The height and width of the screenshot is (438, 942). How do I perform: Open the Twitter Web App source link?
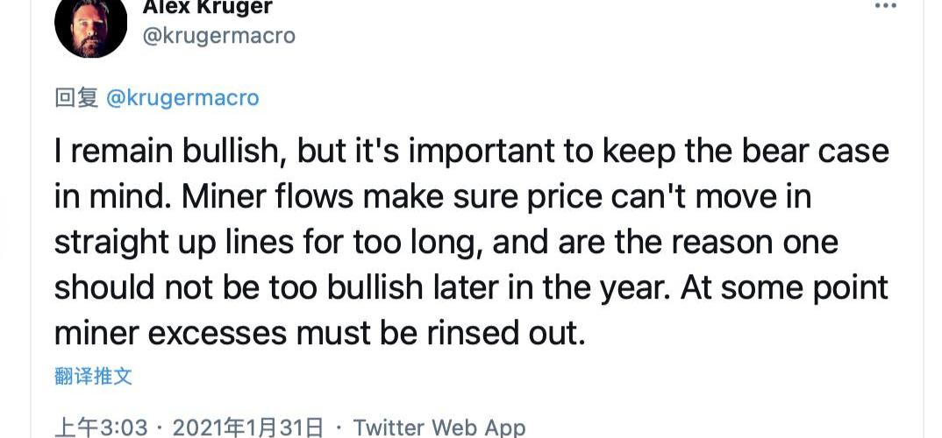pos(439,427)
